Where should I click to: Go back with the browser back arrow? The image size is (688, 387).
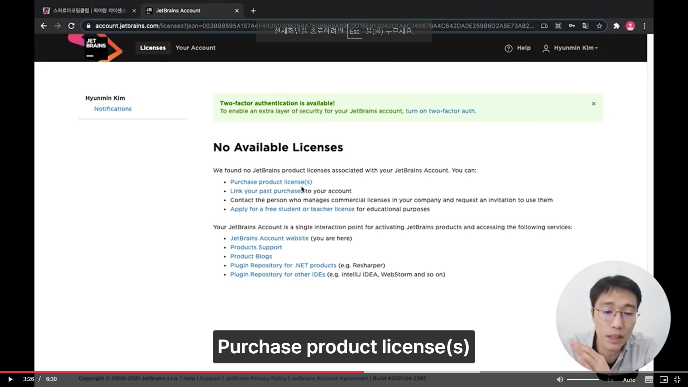pos(44,26)
